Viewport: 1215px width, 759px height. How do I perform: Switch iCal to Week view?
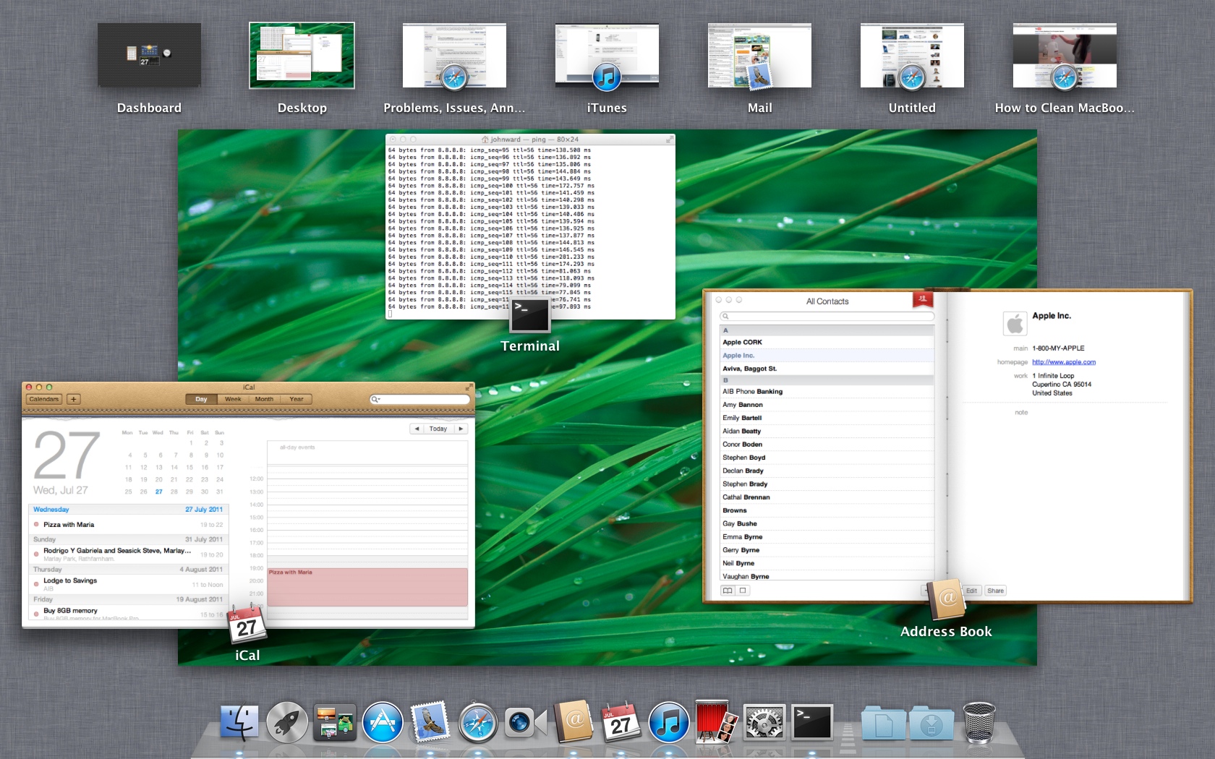pos(233,399)
